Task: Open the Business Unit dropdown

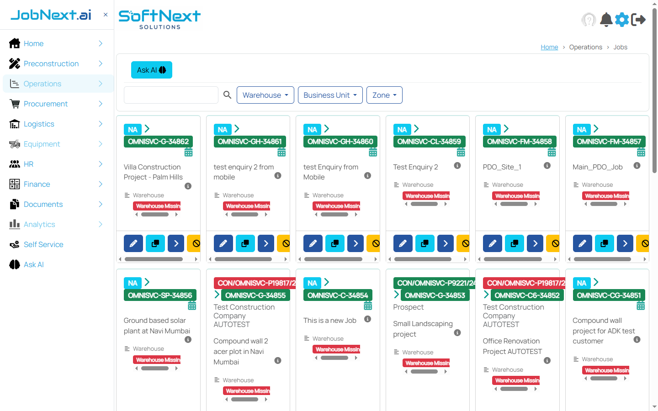Action: coord(330,95)
